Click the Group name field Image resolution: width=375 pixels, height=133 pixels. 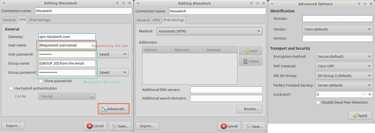[x=67, y=63]
